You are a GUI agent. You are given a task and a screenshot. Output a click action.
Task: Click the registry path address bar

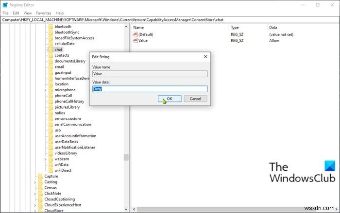pos(170,20)
